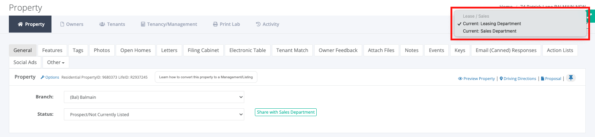Click Learn how to convert property button
The image size is (595, 137).
coord(206,77)
